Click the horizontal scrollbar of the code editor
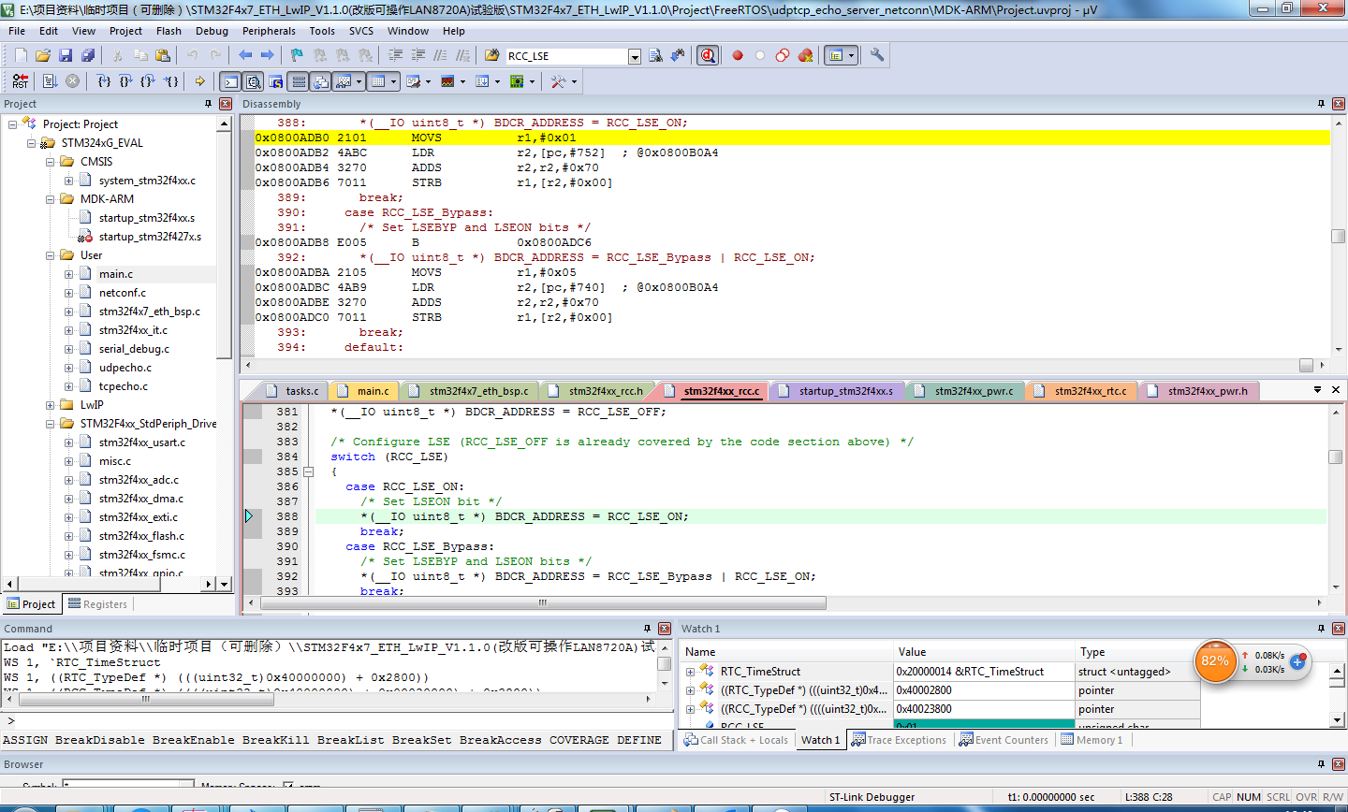 pyautogui.click(x=543, y=603)
